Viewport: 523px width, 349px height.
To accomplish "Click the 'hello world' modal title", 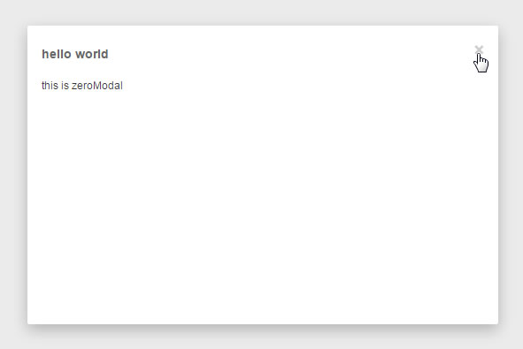I will (x=75, y=54).
